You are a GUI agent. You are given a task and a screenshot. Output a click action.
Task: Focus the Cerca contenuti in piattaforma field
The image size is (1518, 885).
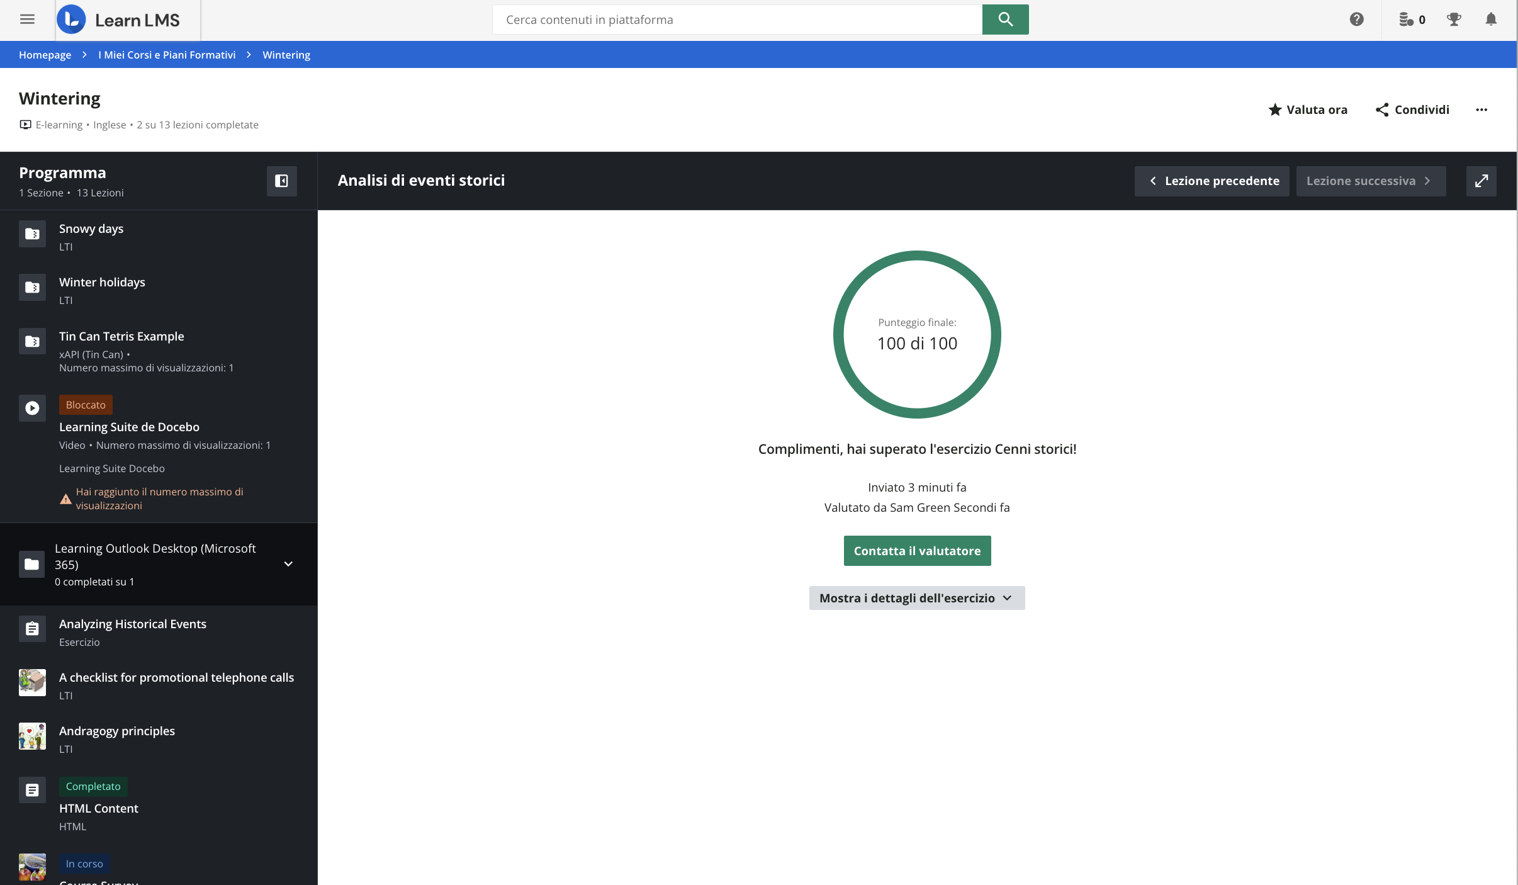coord(737,20)
